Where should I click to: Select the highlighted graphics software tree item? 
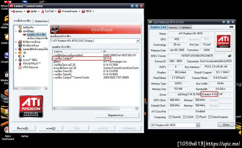(x=36, y=34)
